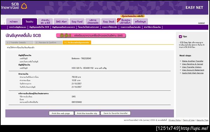Screen dimensions: 210x132
Task: Click the Next steps heading
Action: click(185, 56)
